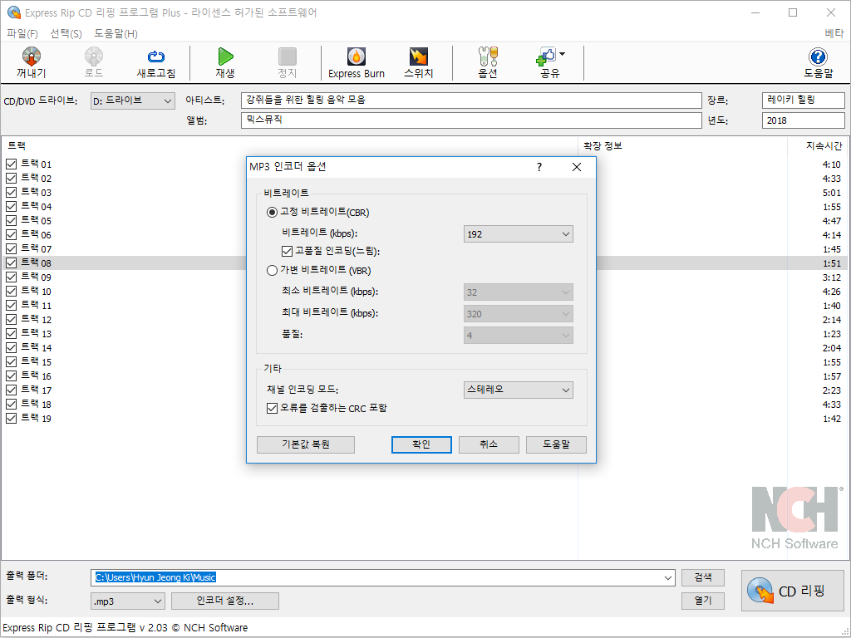Viewport: 851px width, 638px height.
Task: Open the 품질 4 dropdown
Action: point(519,336)
